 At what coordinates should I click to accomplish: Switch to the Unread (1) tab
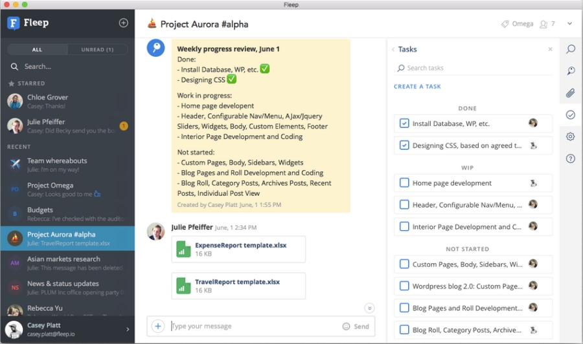coord(97,50)
